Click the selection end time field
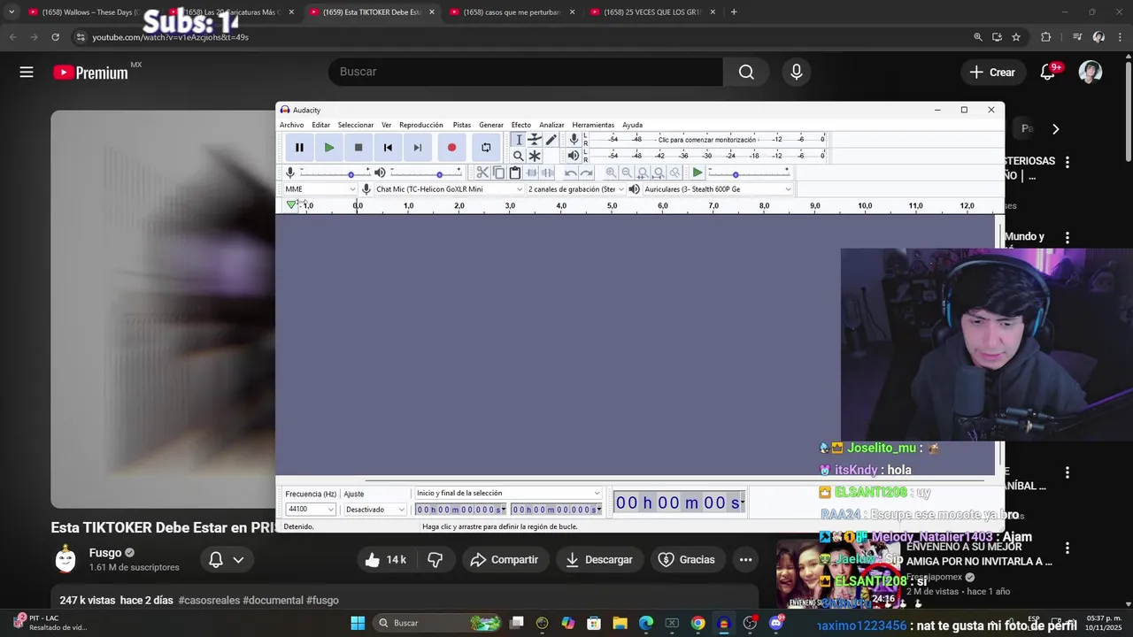1133x637 pixels. [x=556, y=510]
